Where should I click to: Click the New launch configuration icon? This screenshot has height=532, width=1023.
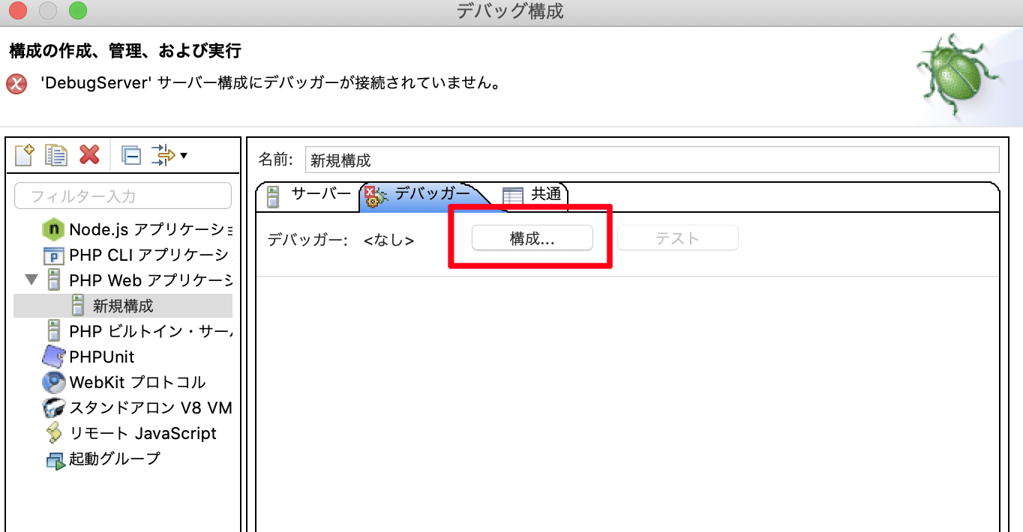point(25,155)
